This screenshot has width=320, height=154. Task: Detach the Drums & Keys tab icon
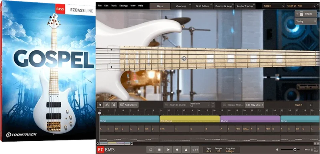click(233, 4)
